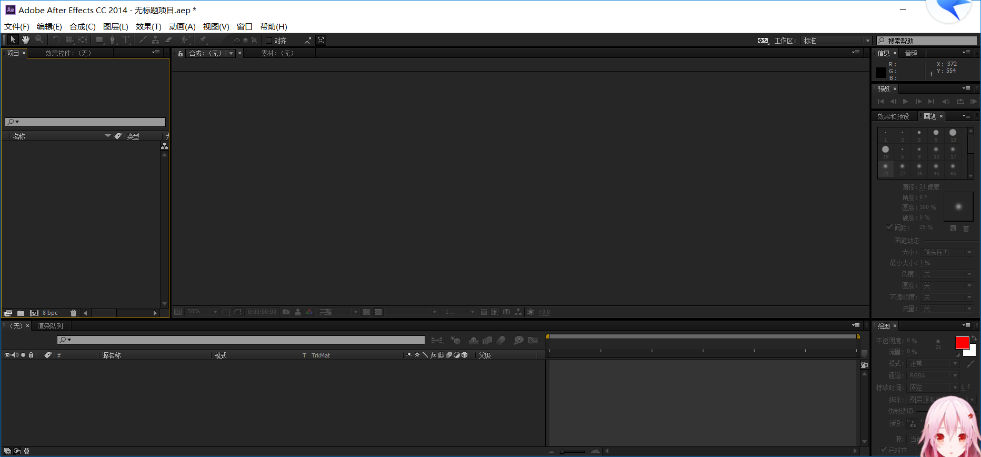
Task: Open the 50% magnification dropdown
Action: [x=202, y=312]
